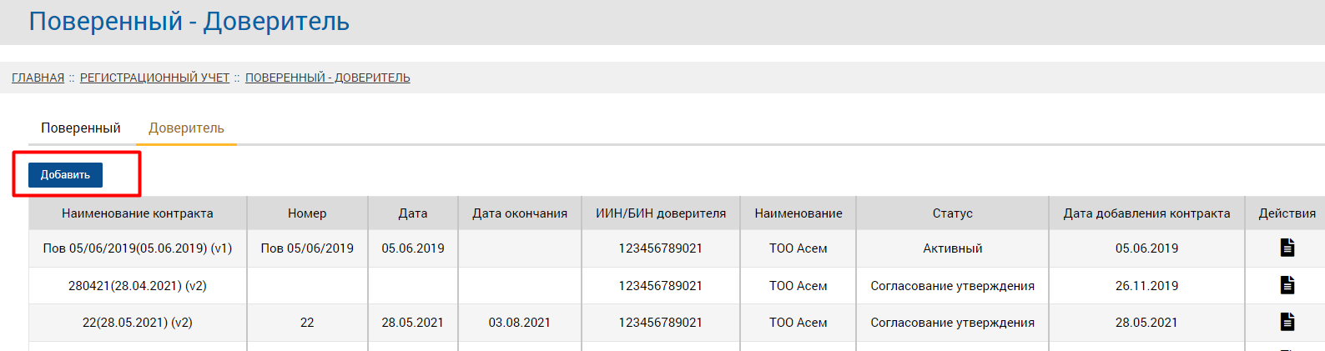Select the Доверитель tab
The width and height of the screenshot is (1325, 351).
click(186, 128)
